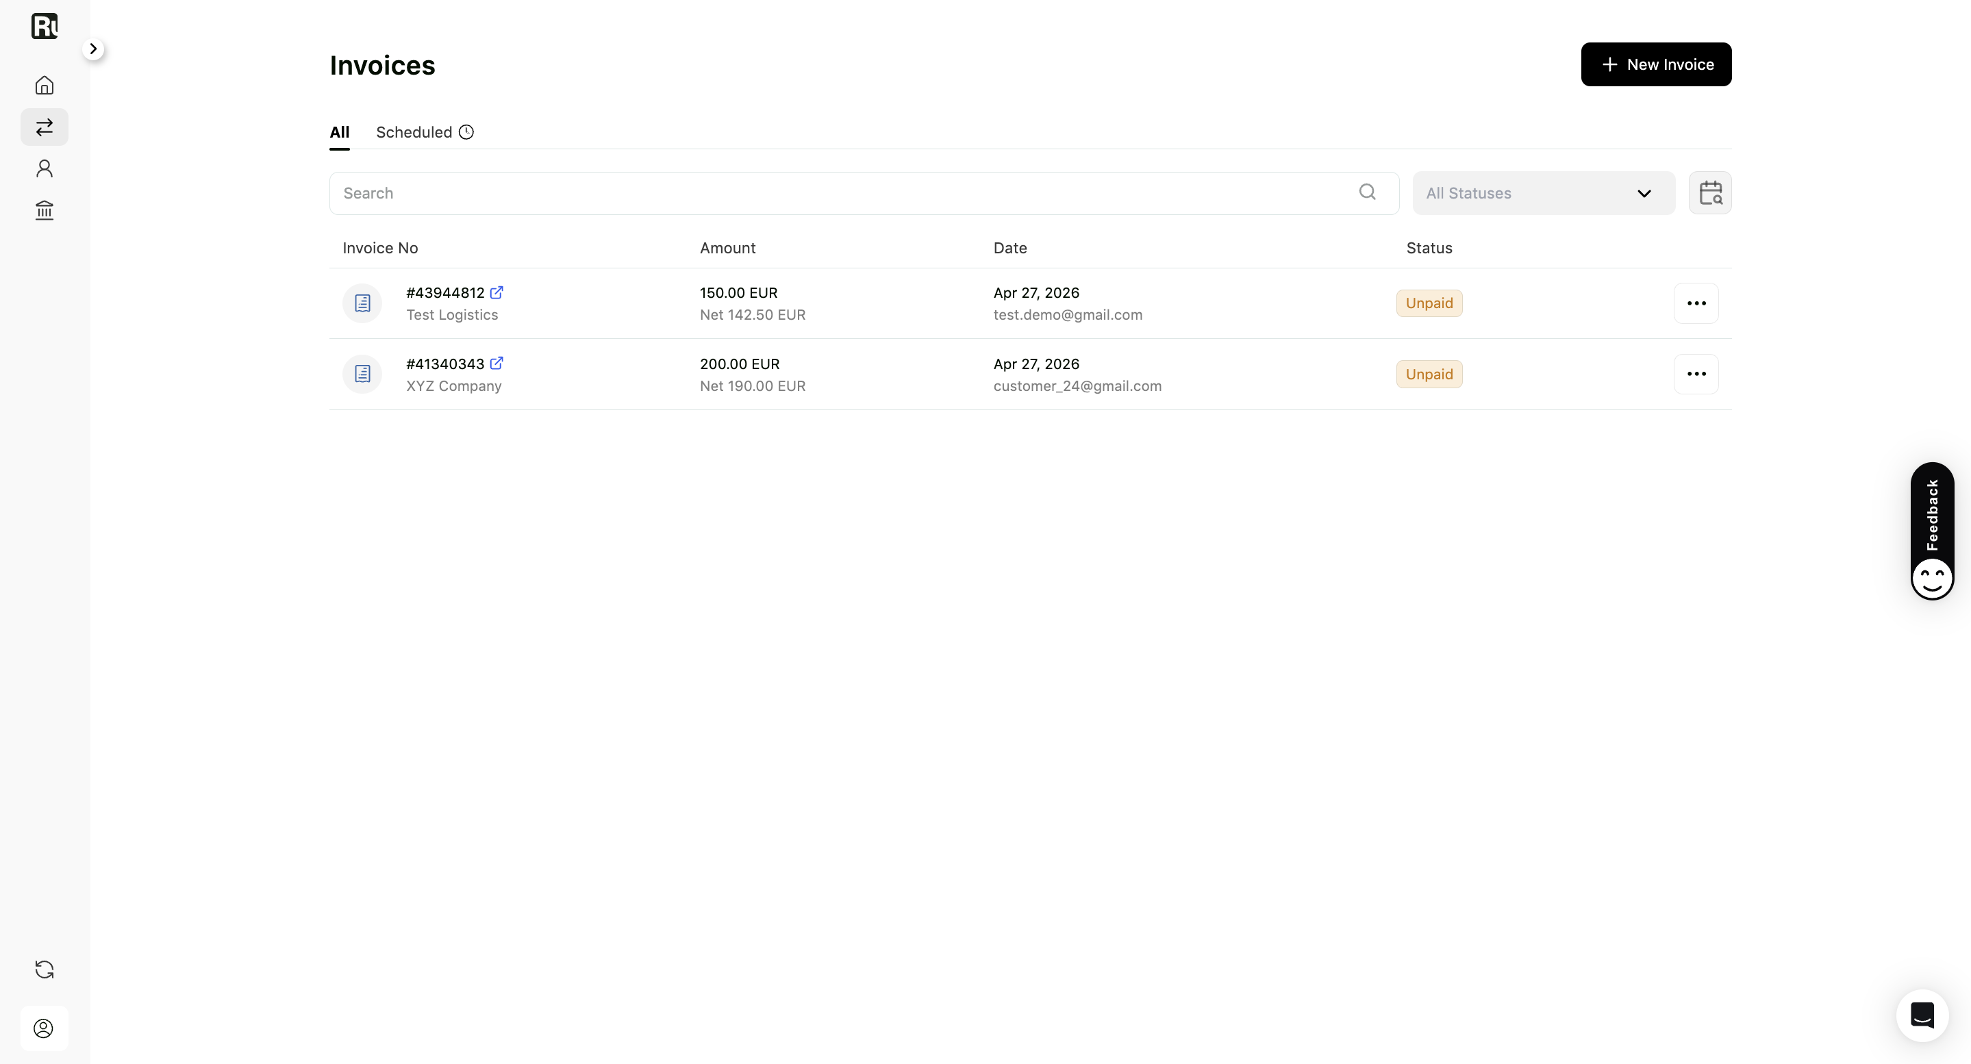The image size is (1971, 1064).
Task: Open actions menu for XYZ Company invoice
Action: click(1696, 374)
